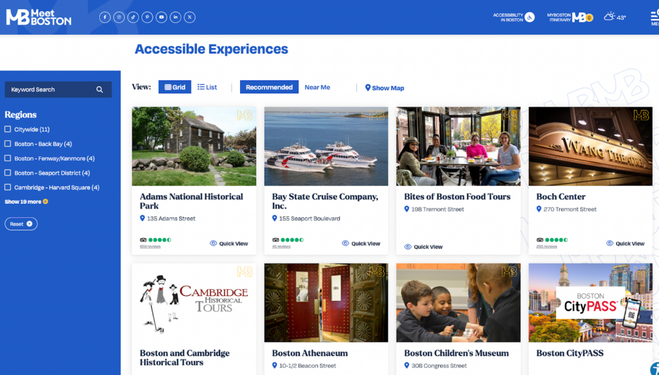This screenshot has width=659, height=375.
Task: Open the X (Twitter) social icon
Action: [x=190, y=17]
